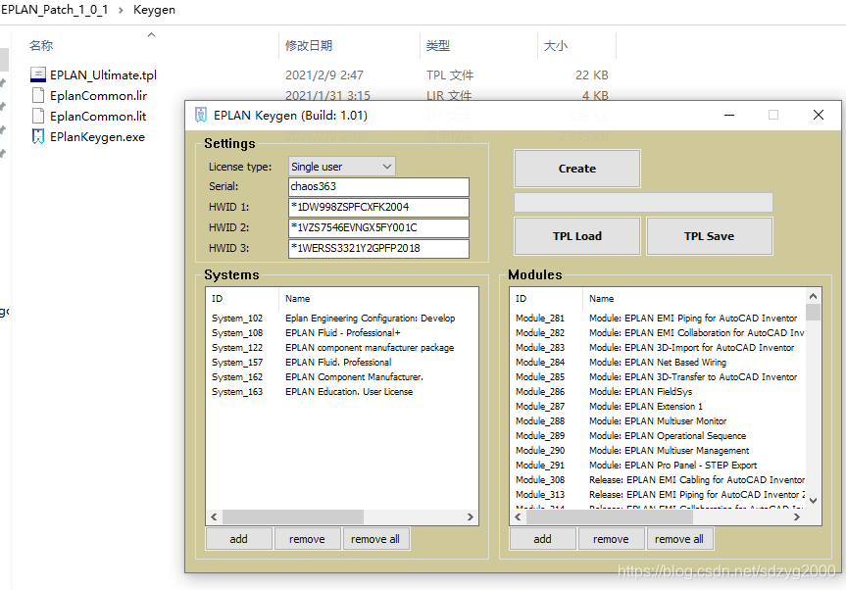The image size is (846, 590).
Task: Click the TPL Save button
Action: [709, 236]
